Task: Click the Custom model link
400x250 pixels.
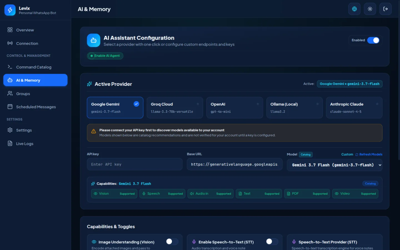Action: click(x=347, y=154)
